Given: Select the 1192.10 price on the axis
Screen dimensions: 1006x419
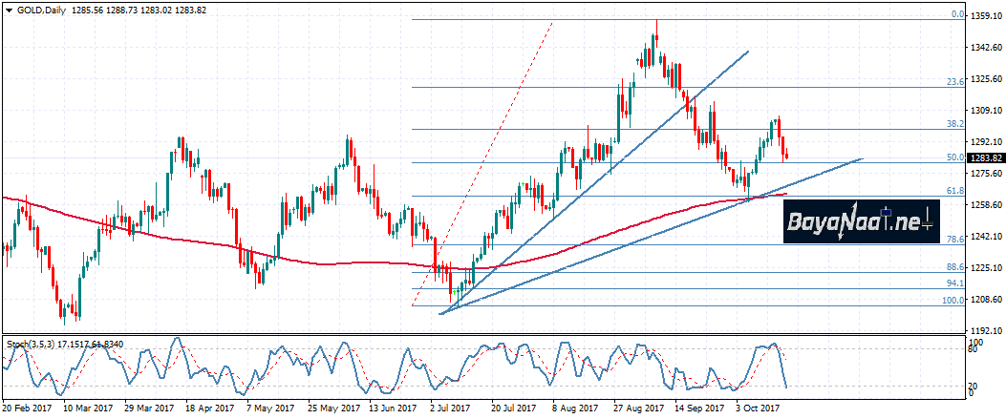Looking at the screenshot, I should pyautogui.click(x=985, y=331).
